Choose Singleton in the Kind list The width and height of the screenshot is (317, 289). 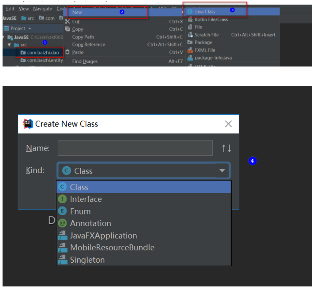point(144,260)
